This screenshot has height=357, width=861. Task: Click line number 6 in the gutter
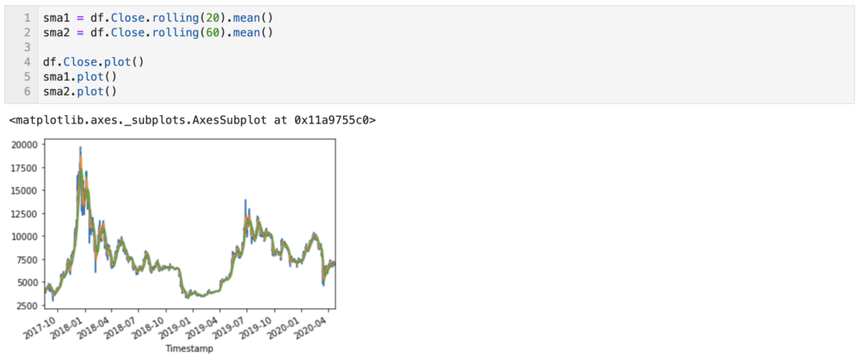pos(27,91)
